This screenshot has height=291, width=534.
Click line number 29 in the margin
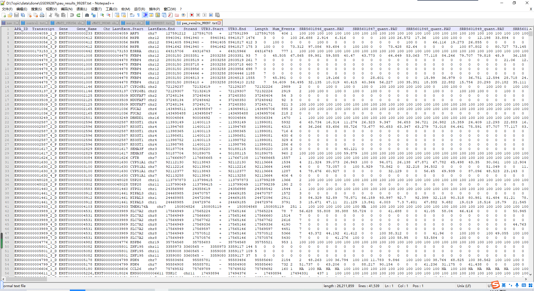coord(7,153)
